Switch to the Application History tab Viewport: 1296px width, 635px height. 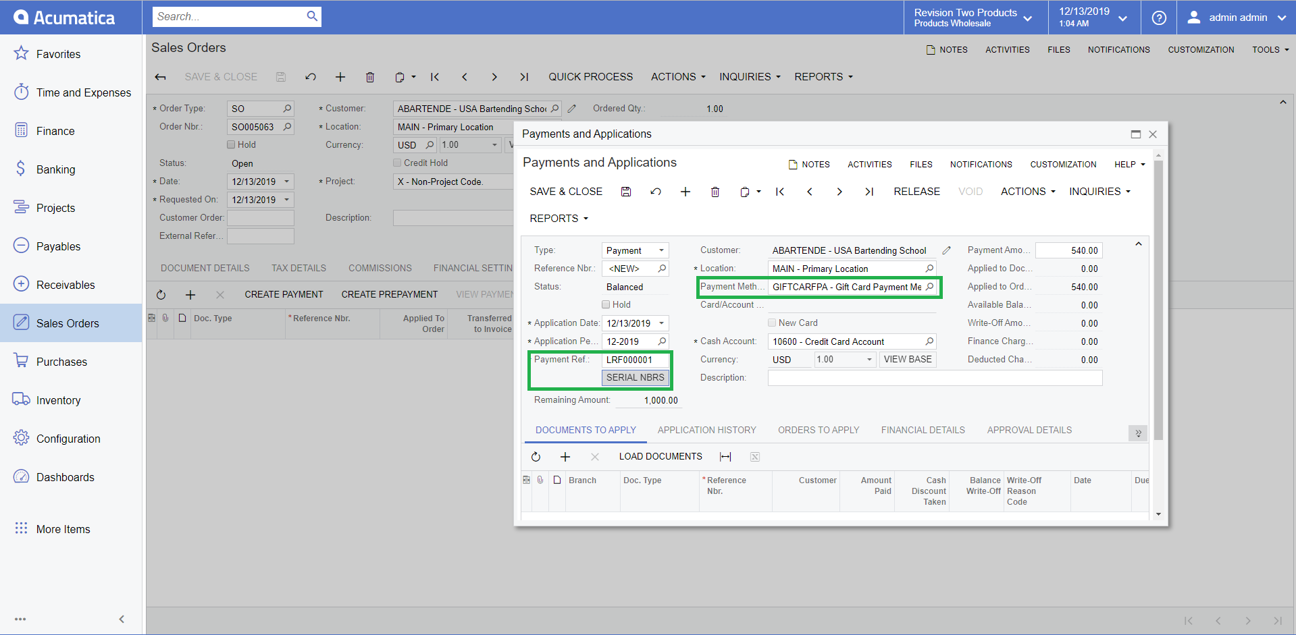(706, 430)
